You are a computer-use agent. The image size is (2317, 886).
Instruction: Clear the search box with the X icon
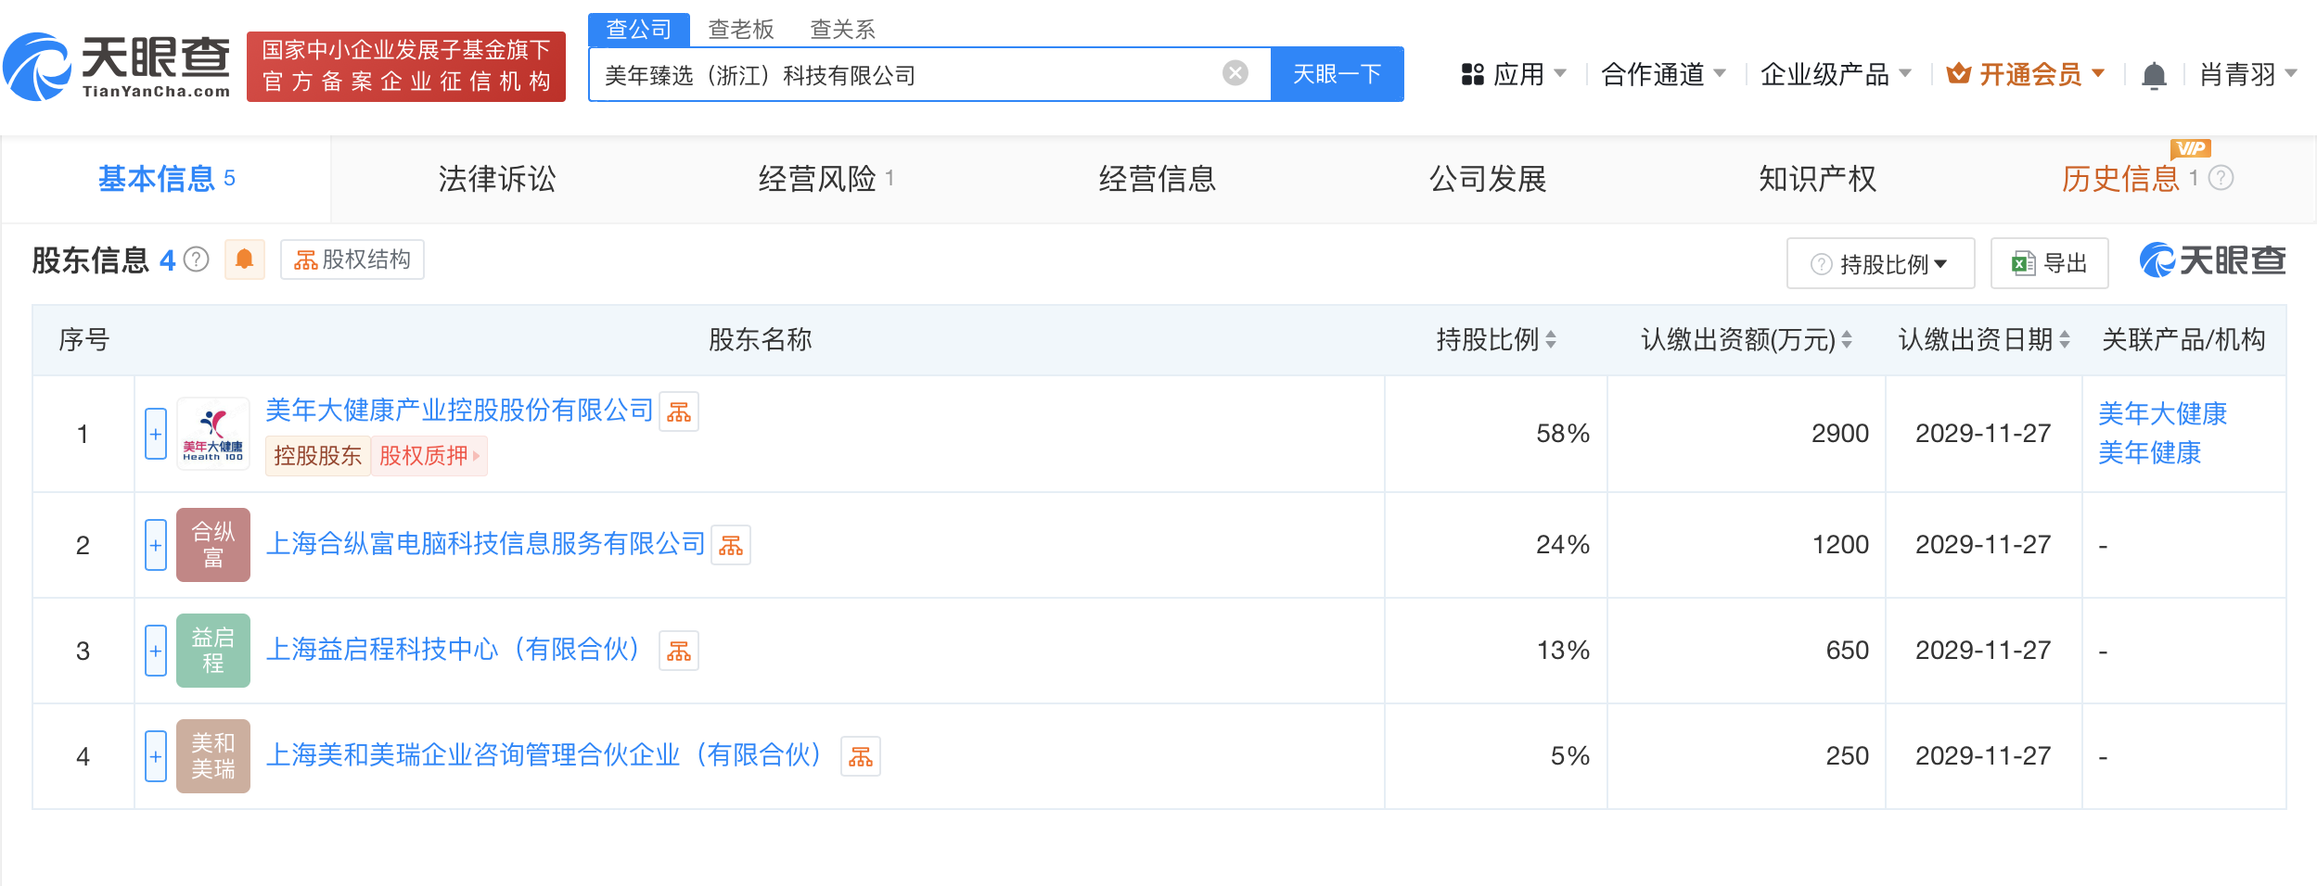tap(1233, 72)
